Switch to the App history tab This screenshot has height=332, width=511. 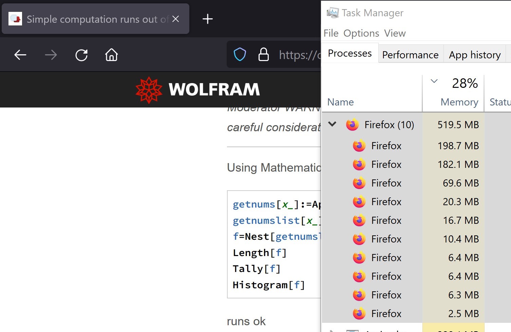[475, 55]
